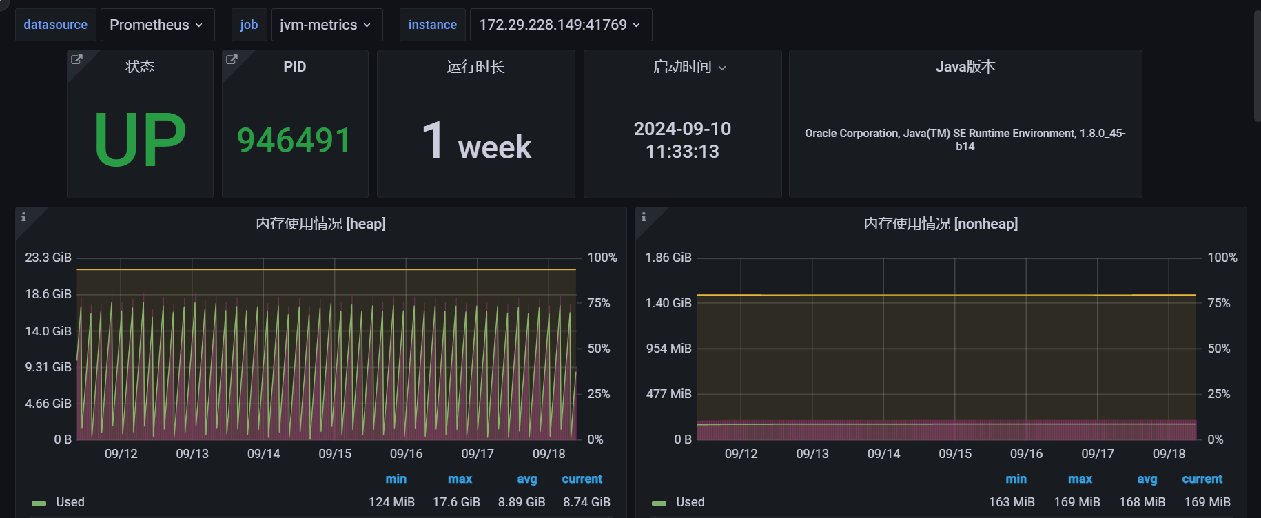Sort heap legend by min column
1261x518 pixels.
[x=396, y=479]
